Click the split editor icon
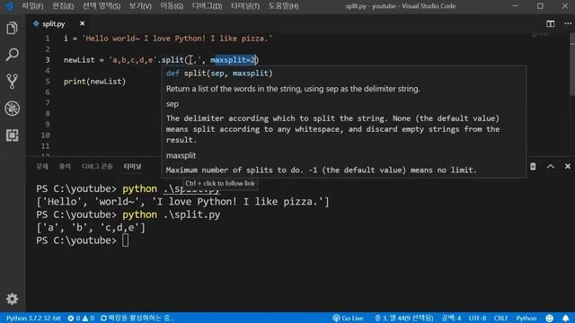This screenshot has height=323, width=575. 550,24
